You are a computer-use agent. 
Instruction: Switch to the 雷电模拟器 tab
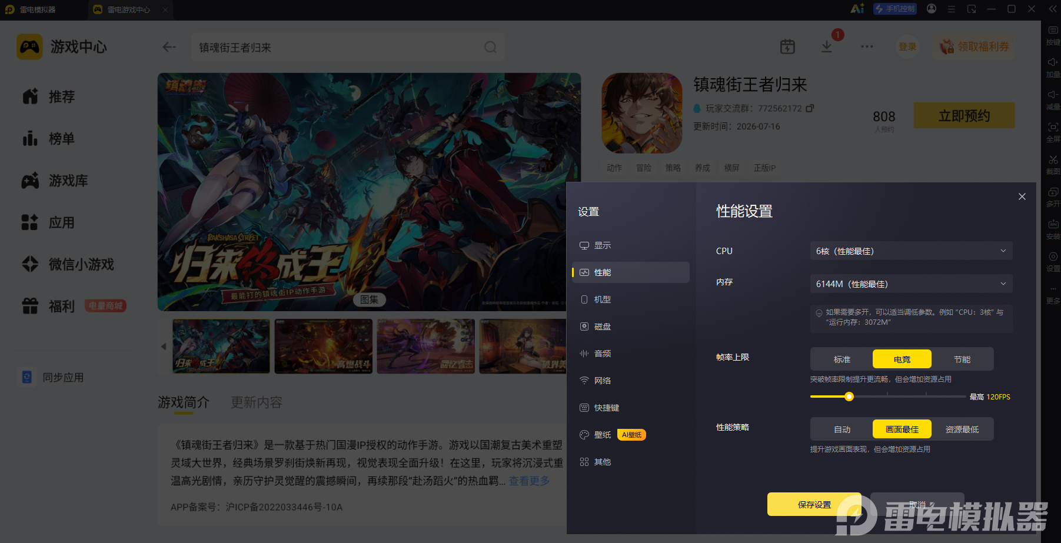pyautogui.click(x=31, y=9)
